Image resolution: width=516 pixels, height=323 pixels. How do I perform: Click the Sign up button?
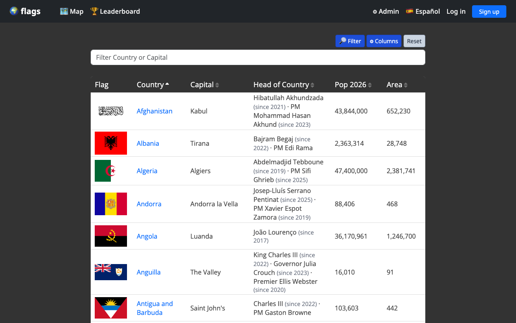pos(489,11)
